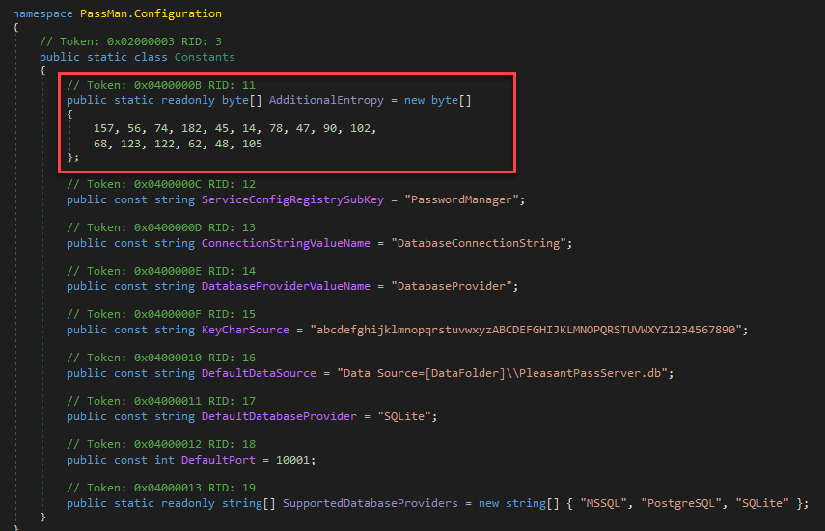Screen dimensions: 825x531
Task: Click the PassMan.Configuration namespace name
Action: coord(151,13)
